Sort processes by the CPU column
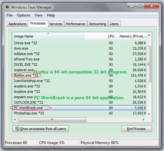Viewport: 164px width, 151px height. [x=100, y=36]
